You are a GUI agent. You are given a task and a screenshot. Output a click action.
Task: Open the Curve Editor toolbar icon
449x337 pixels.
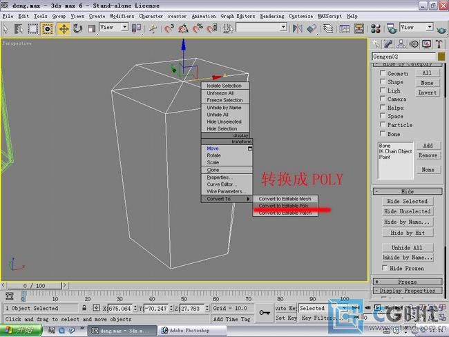344,28
